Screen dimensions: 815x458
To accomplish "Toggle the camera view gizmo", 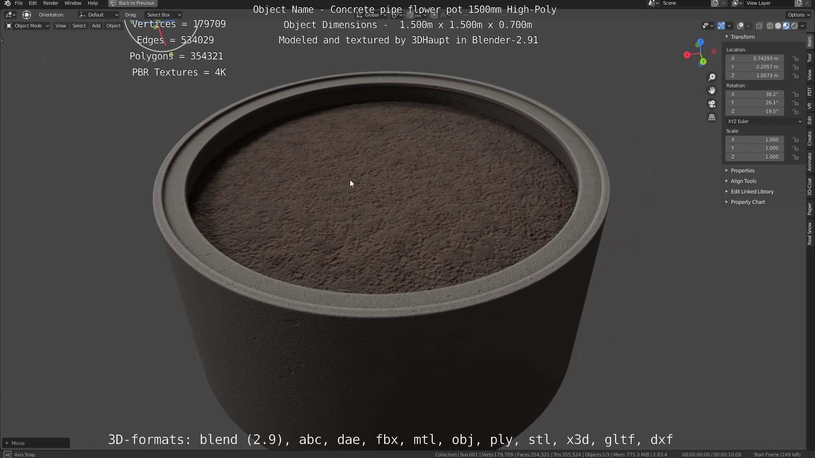I will coord(712,104).
